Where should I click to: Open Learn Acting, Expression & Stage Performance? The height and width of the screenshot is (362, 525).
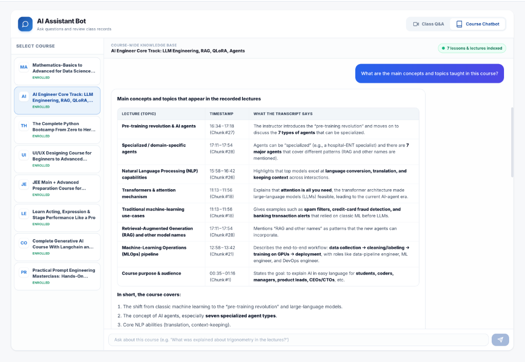tap(57, 218)
